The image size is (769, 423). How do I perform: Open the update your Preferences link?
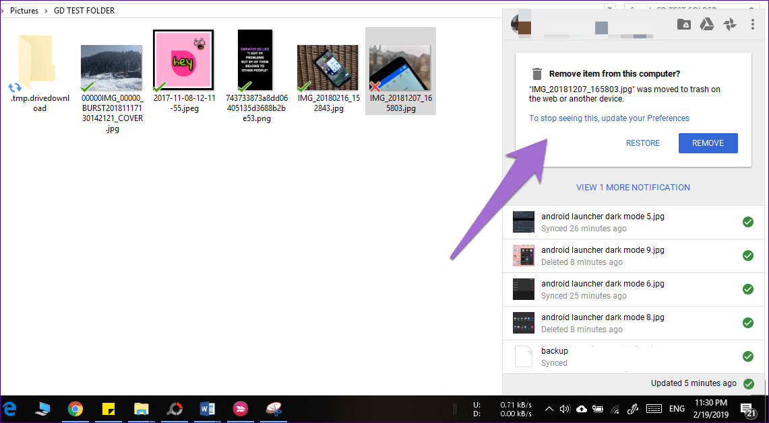pos(609,118)
